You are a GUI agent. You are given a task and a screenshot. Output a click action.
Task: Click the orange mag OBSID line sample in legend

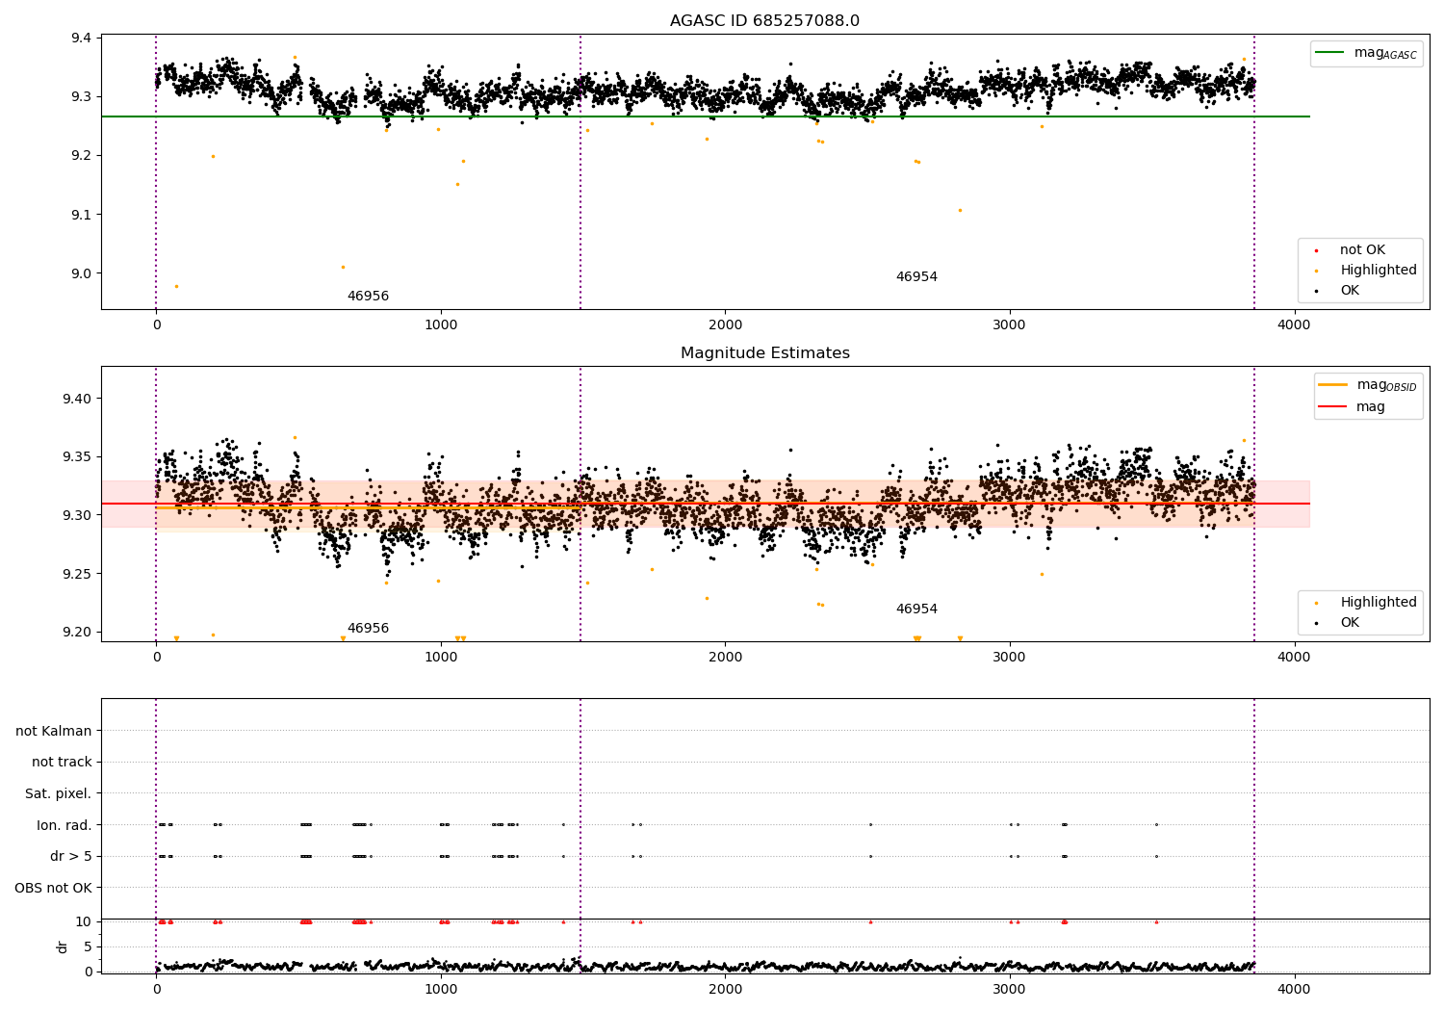(x=1332, y=385)
